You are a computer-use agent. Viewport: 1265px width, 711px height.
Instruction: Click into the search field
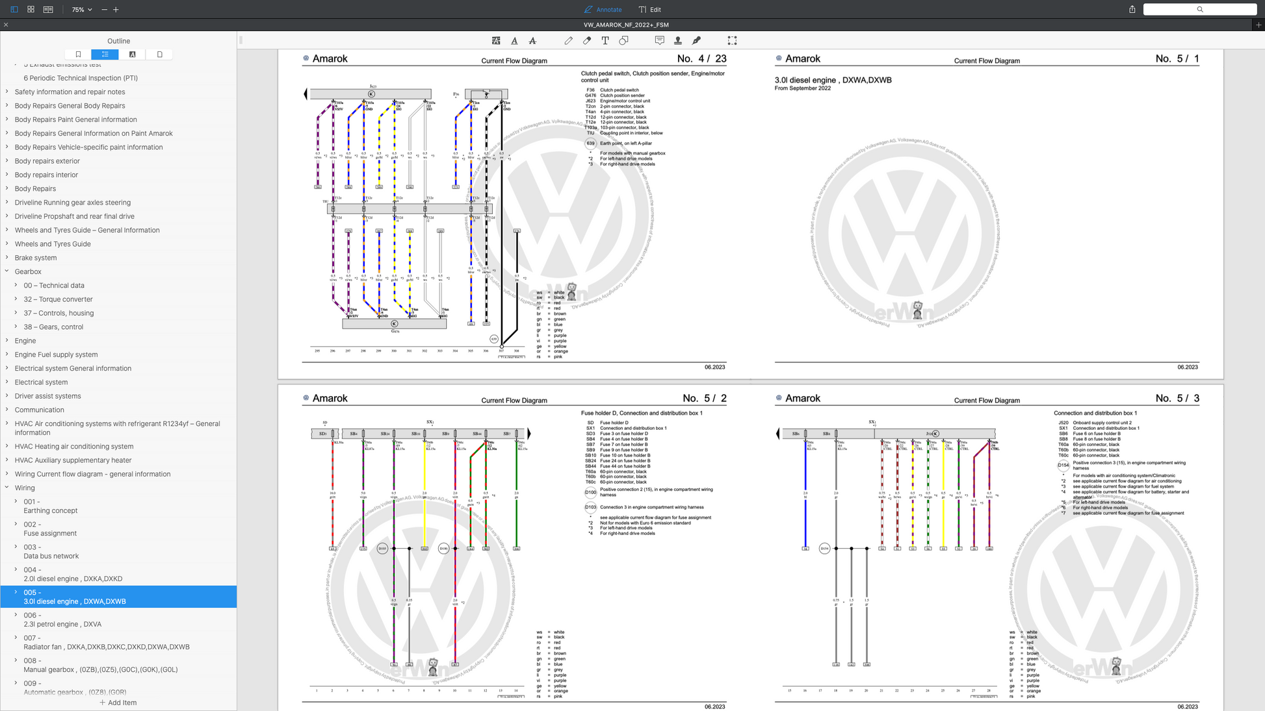[1199, 10]
